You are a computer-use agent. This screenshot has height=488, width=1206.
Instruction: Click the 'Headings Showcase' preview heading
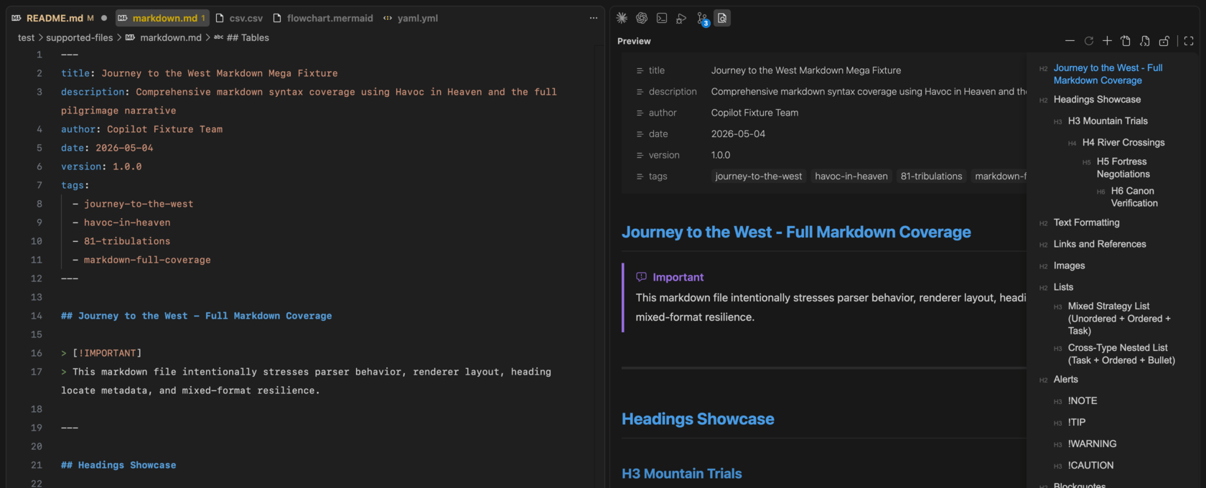698,419
